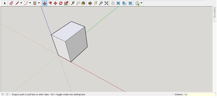Select the Arc tool
This screenshot has height=98, width=217.
[x=26, y=3]
